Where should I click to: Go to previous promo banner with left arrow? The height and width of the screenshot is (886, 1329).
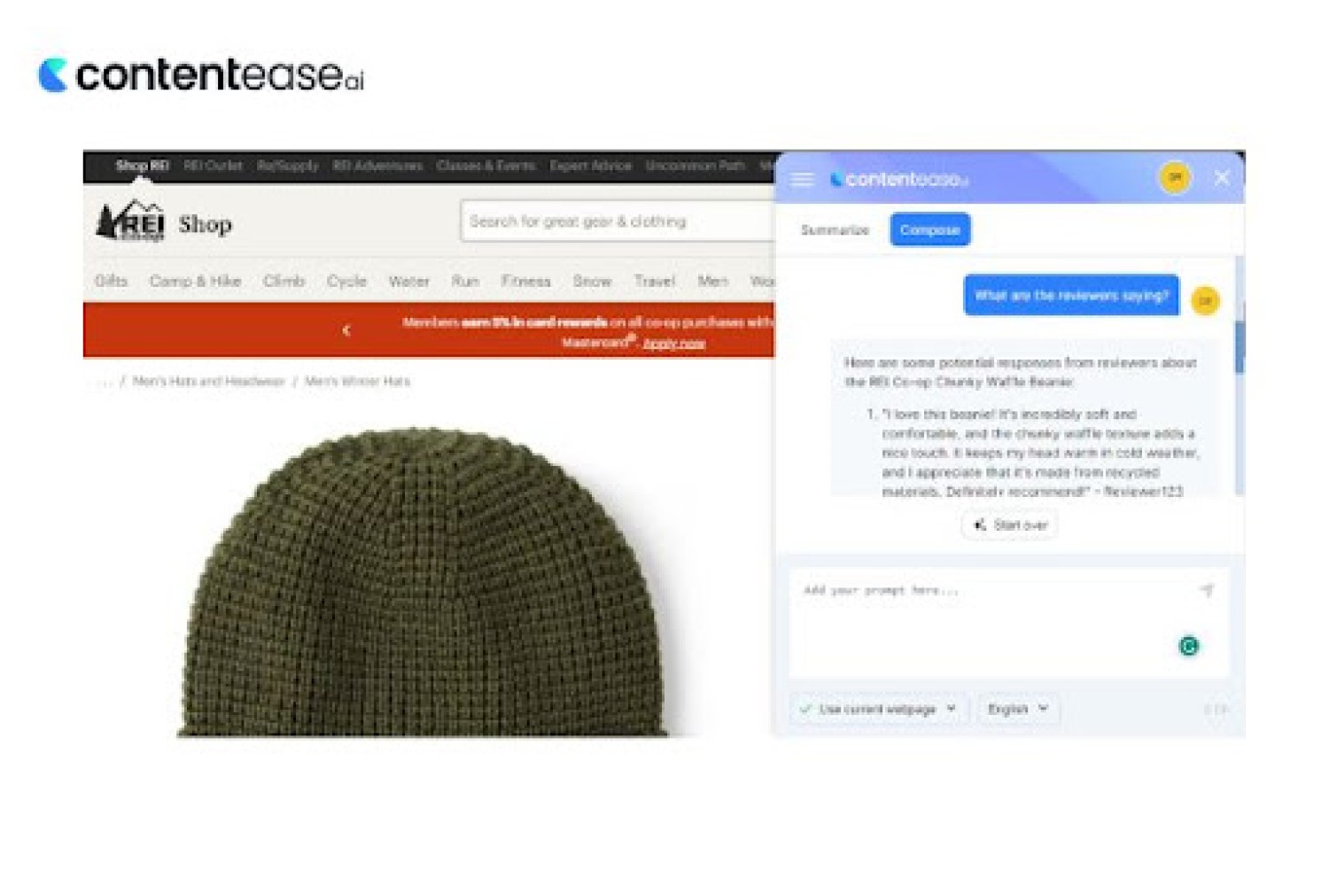(346, 330)
